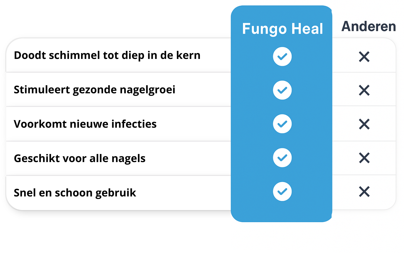The height and width of the screenshot is (260, 404).
Task: Select the Anderen column header
Action: point(369,27)
